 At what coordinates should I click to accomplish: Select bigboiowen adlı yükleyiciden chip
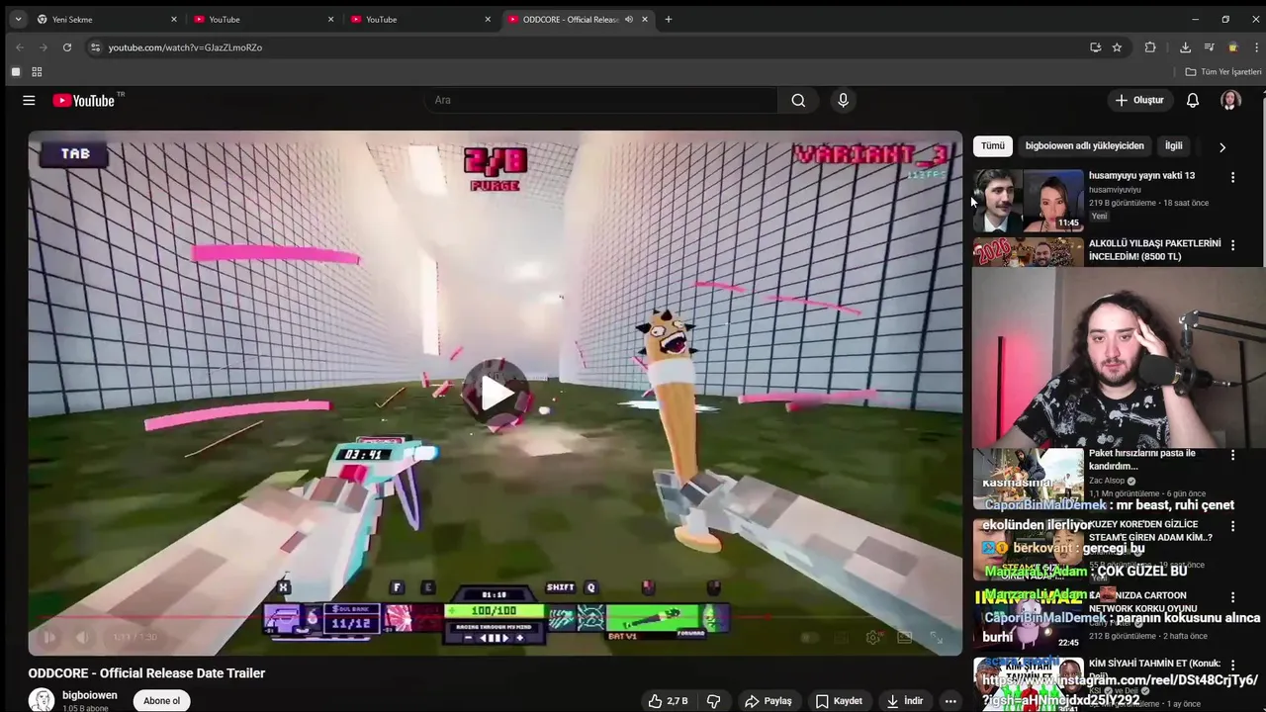[1084, 145]
